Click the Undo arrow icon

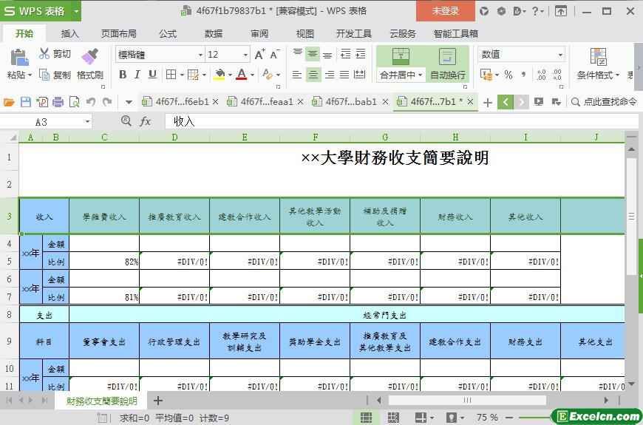[x=90, y=102]
